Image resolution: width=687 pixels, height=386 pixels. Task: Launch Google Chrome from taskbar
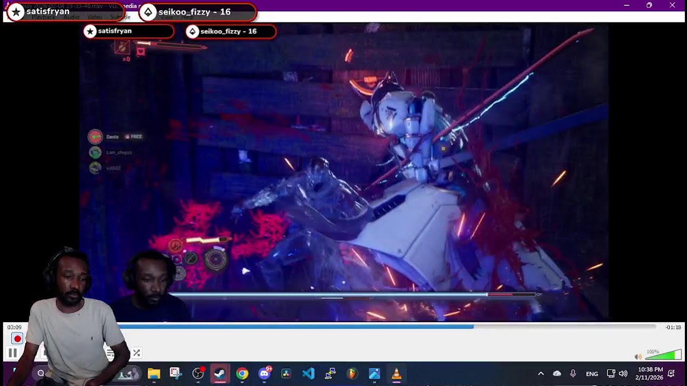(242, 374)
